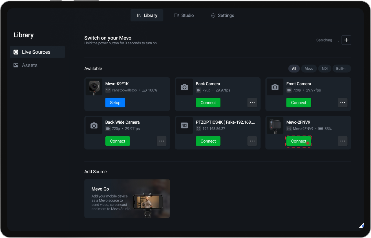Select Live Sources in the sidebar

coord(37,52)
